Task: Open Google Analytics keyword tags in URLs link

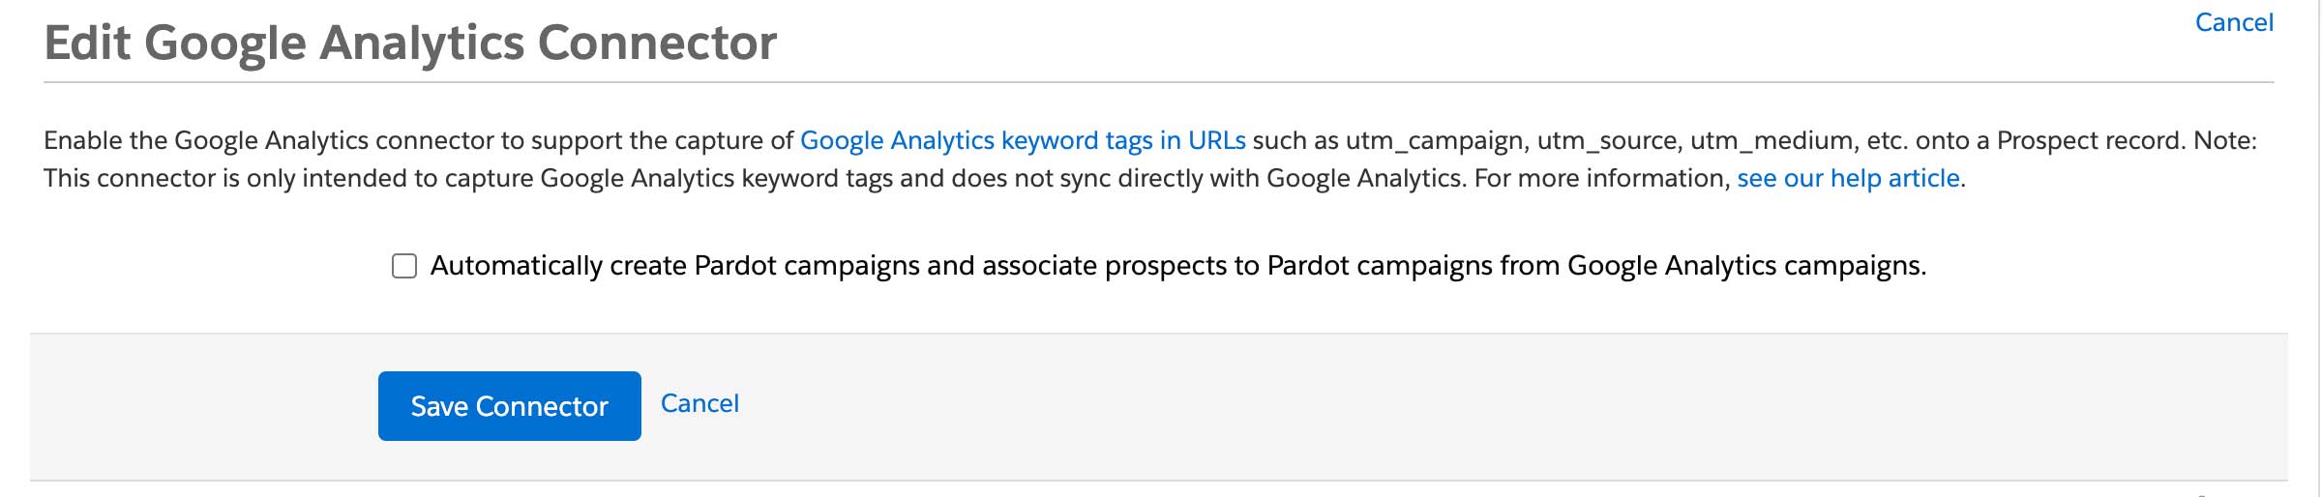Action: point(1023,140)
